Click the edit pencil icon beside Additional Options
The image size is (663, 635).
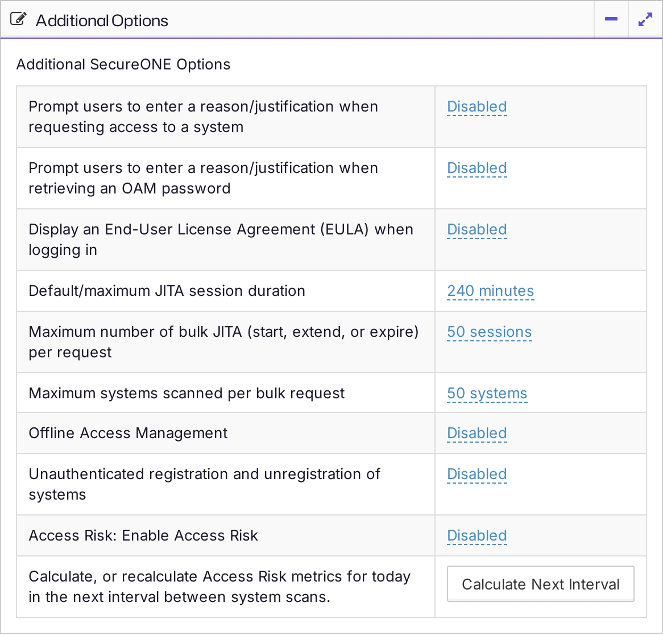(x=18, y=19)
